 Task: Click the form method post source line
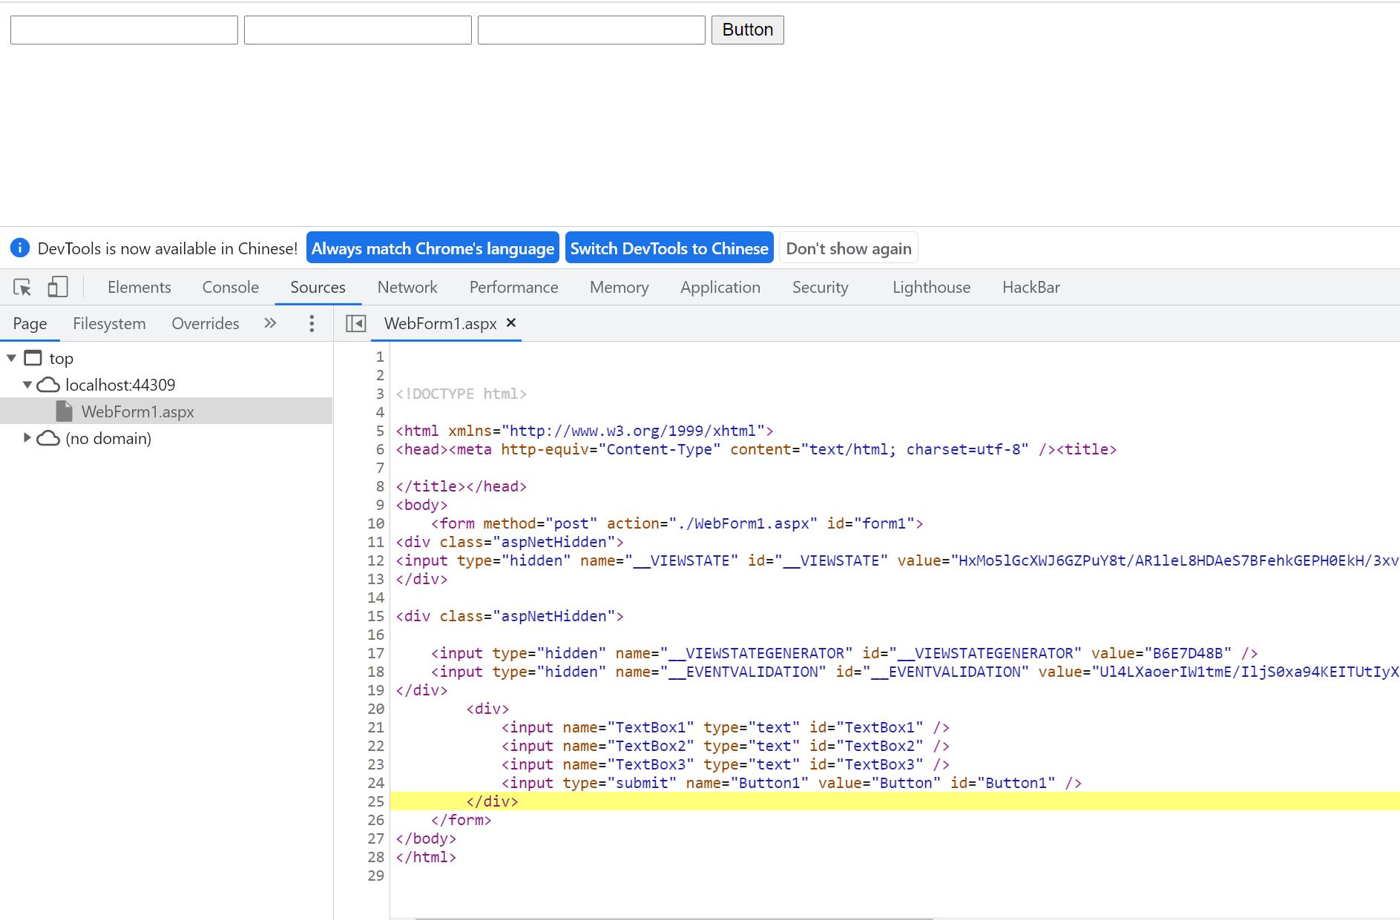(677, 523)
